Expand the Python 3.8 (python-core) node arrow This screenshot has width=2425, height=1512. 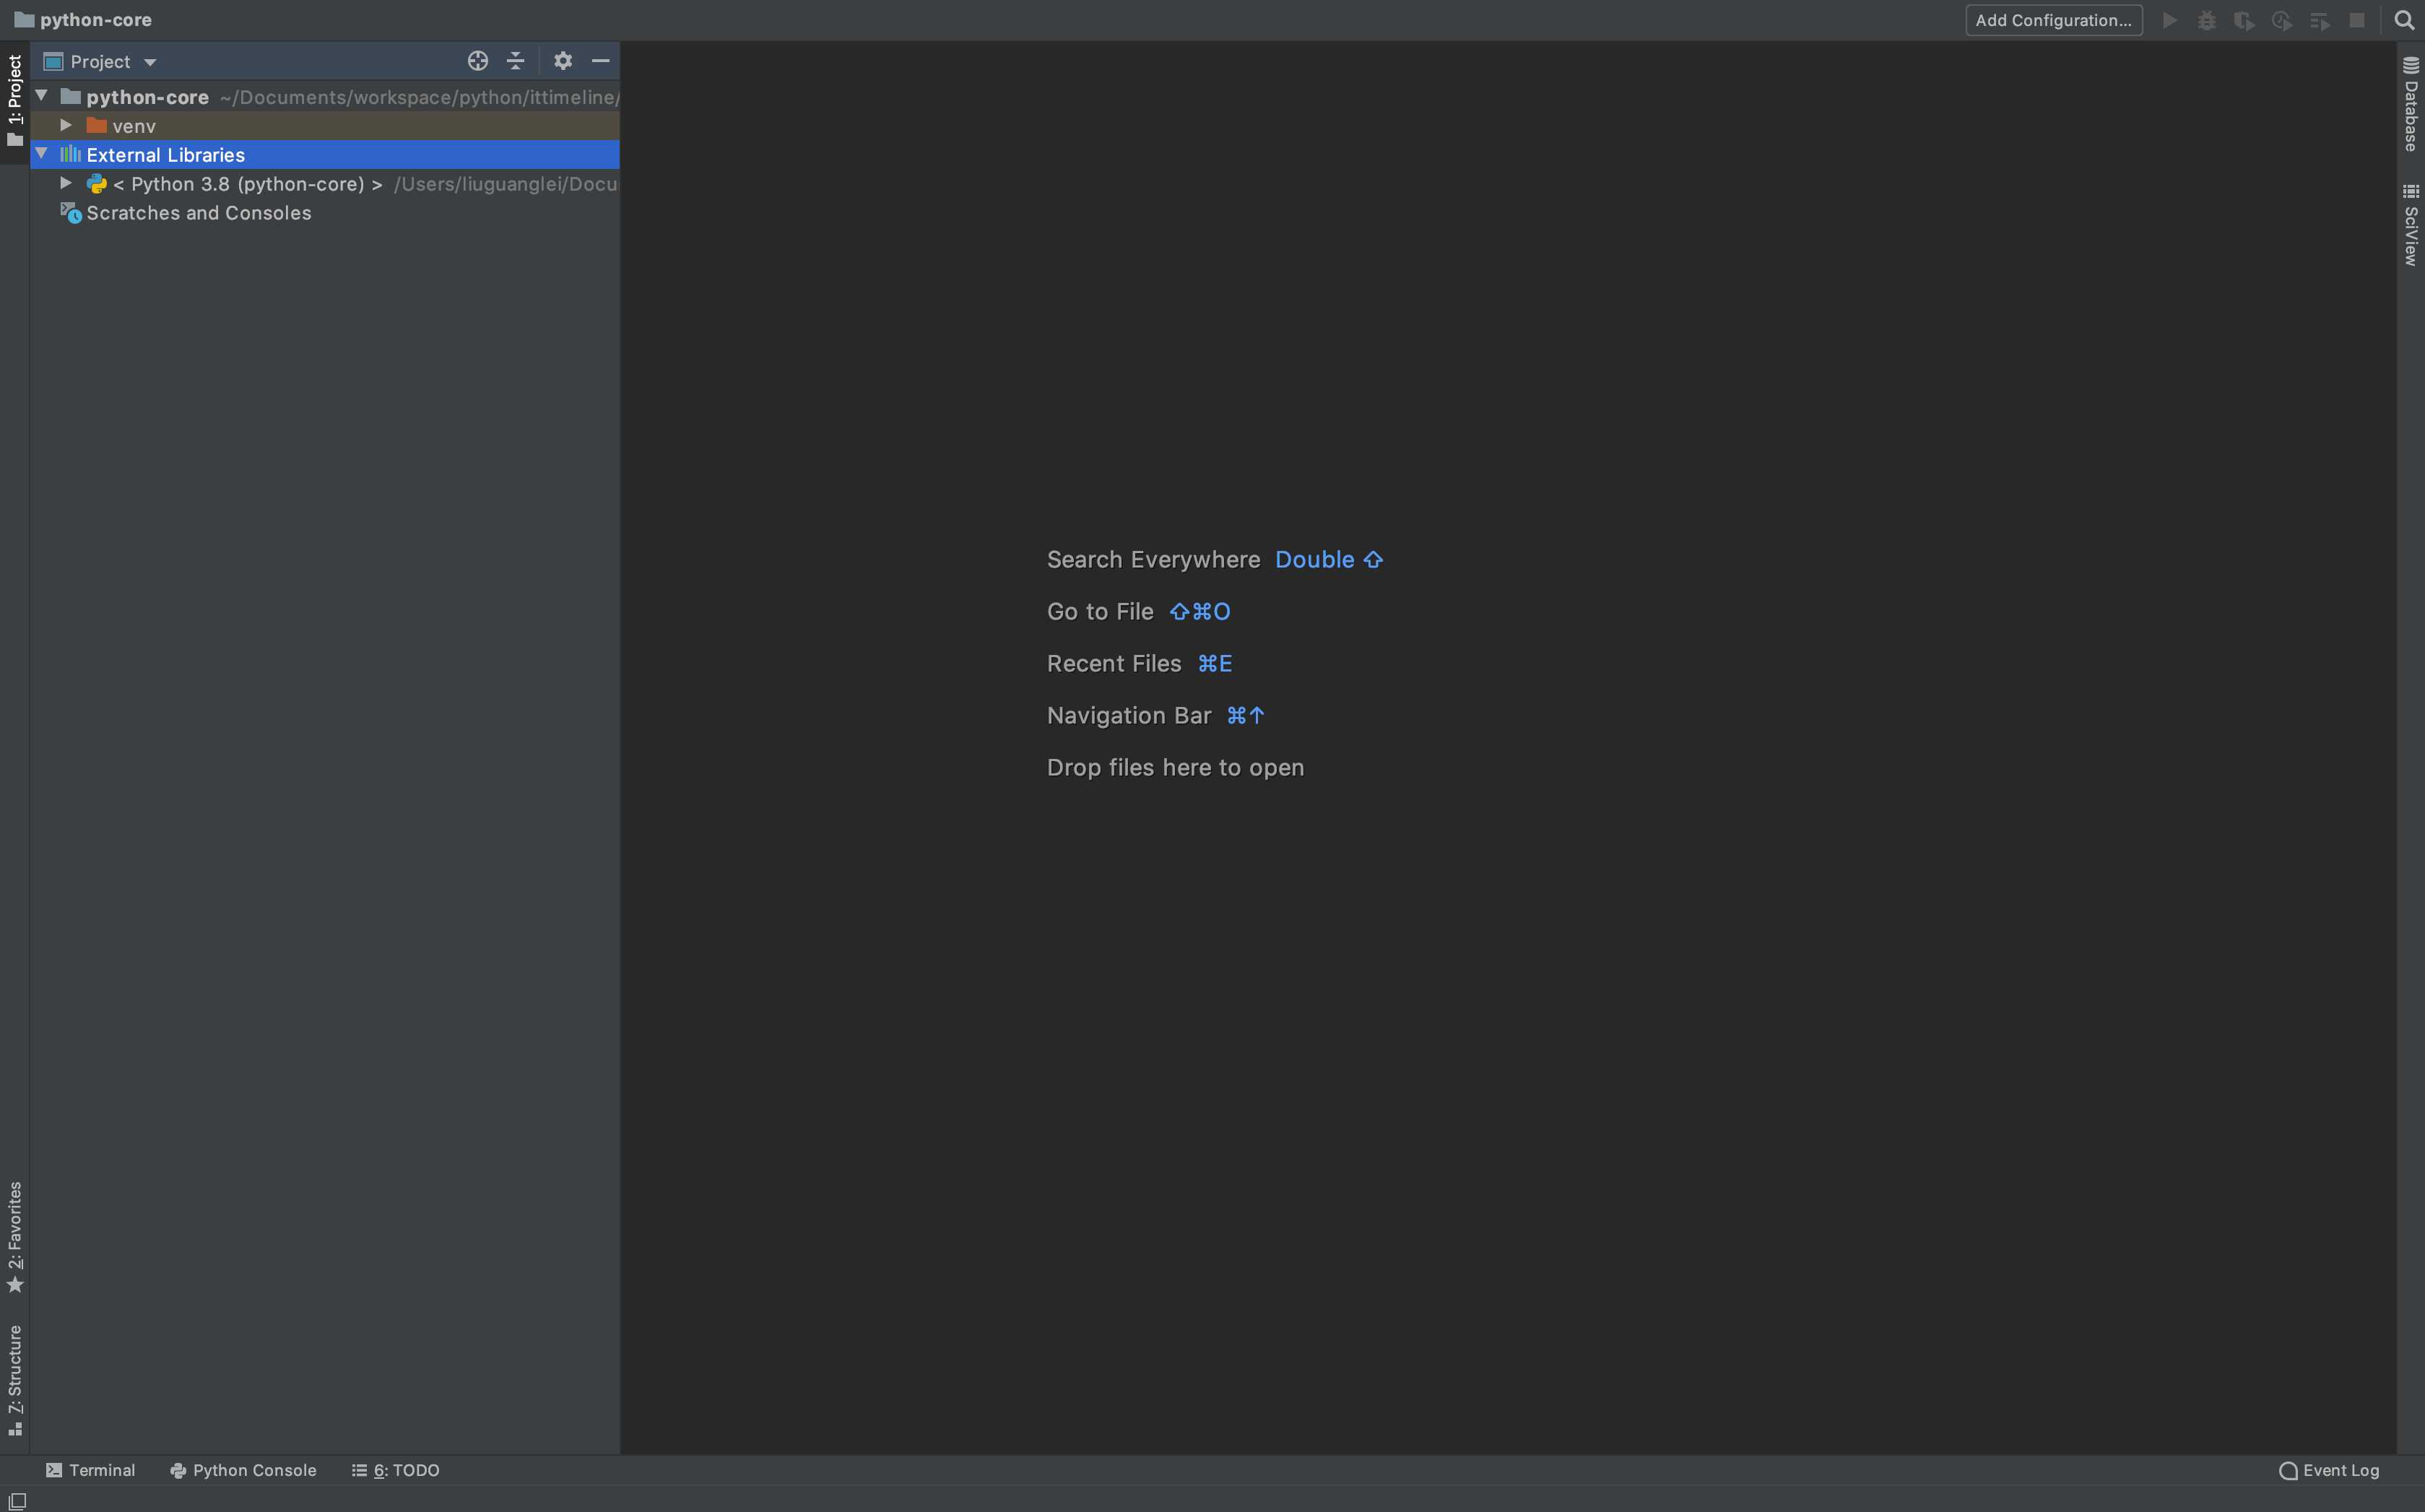(66, 183)
